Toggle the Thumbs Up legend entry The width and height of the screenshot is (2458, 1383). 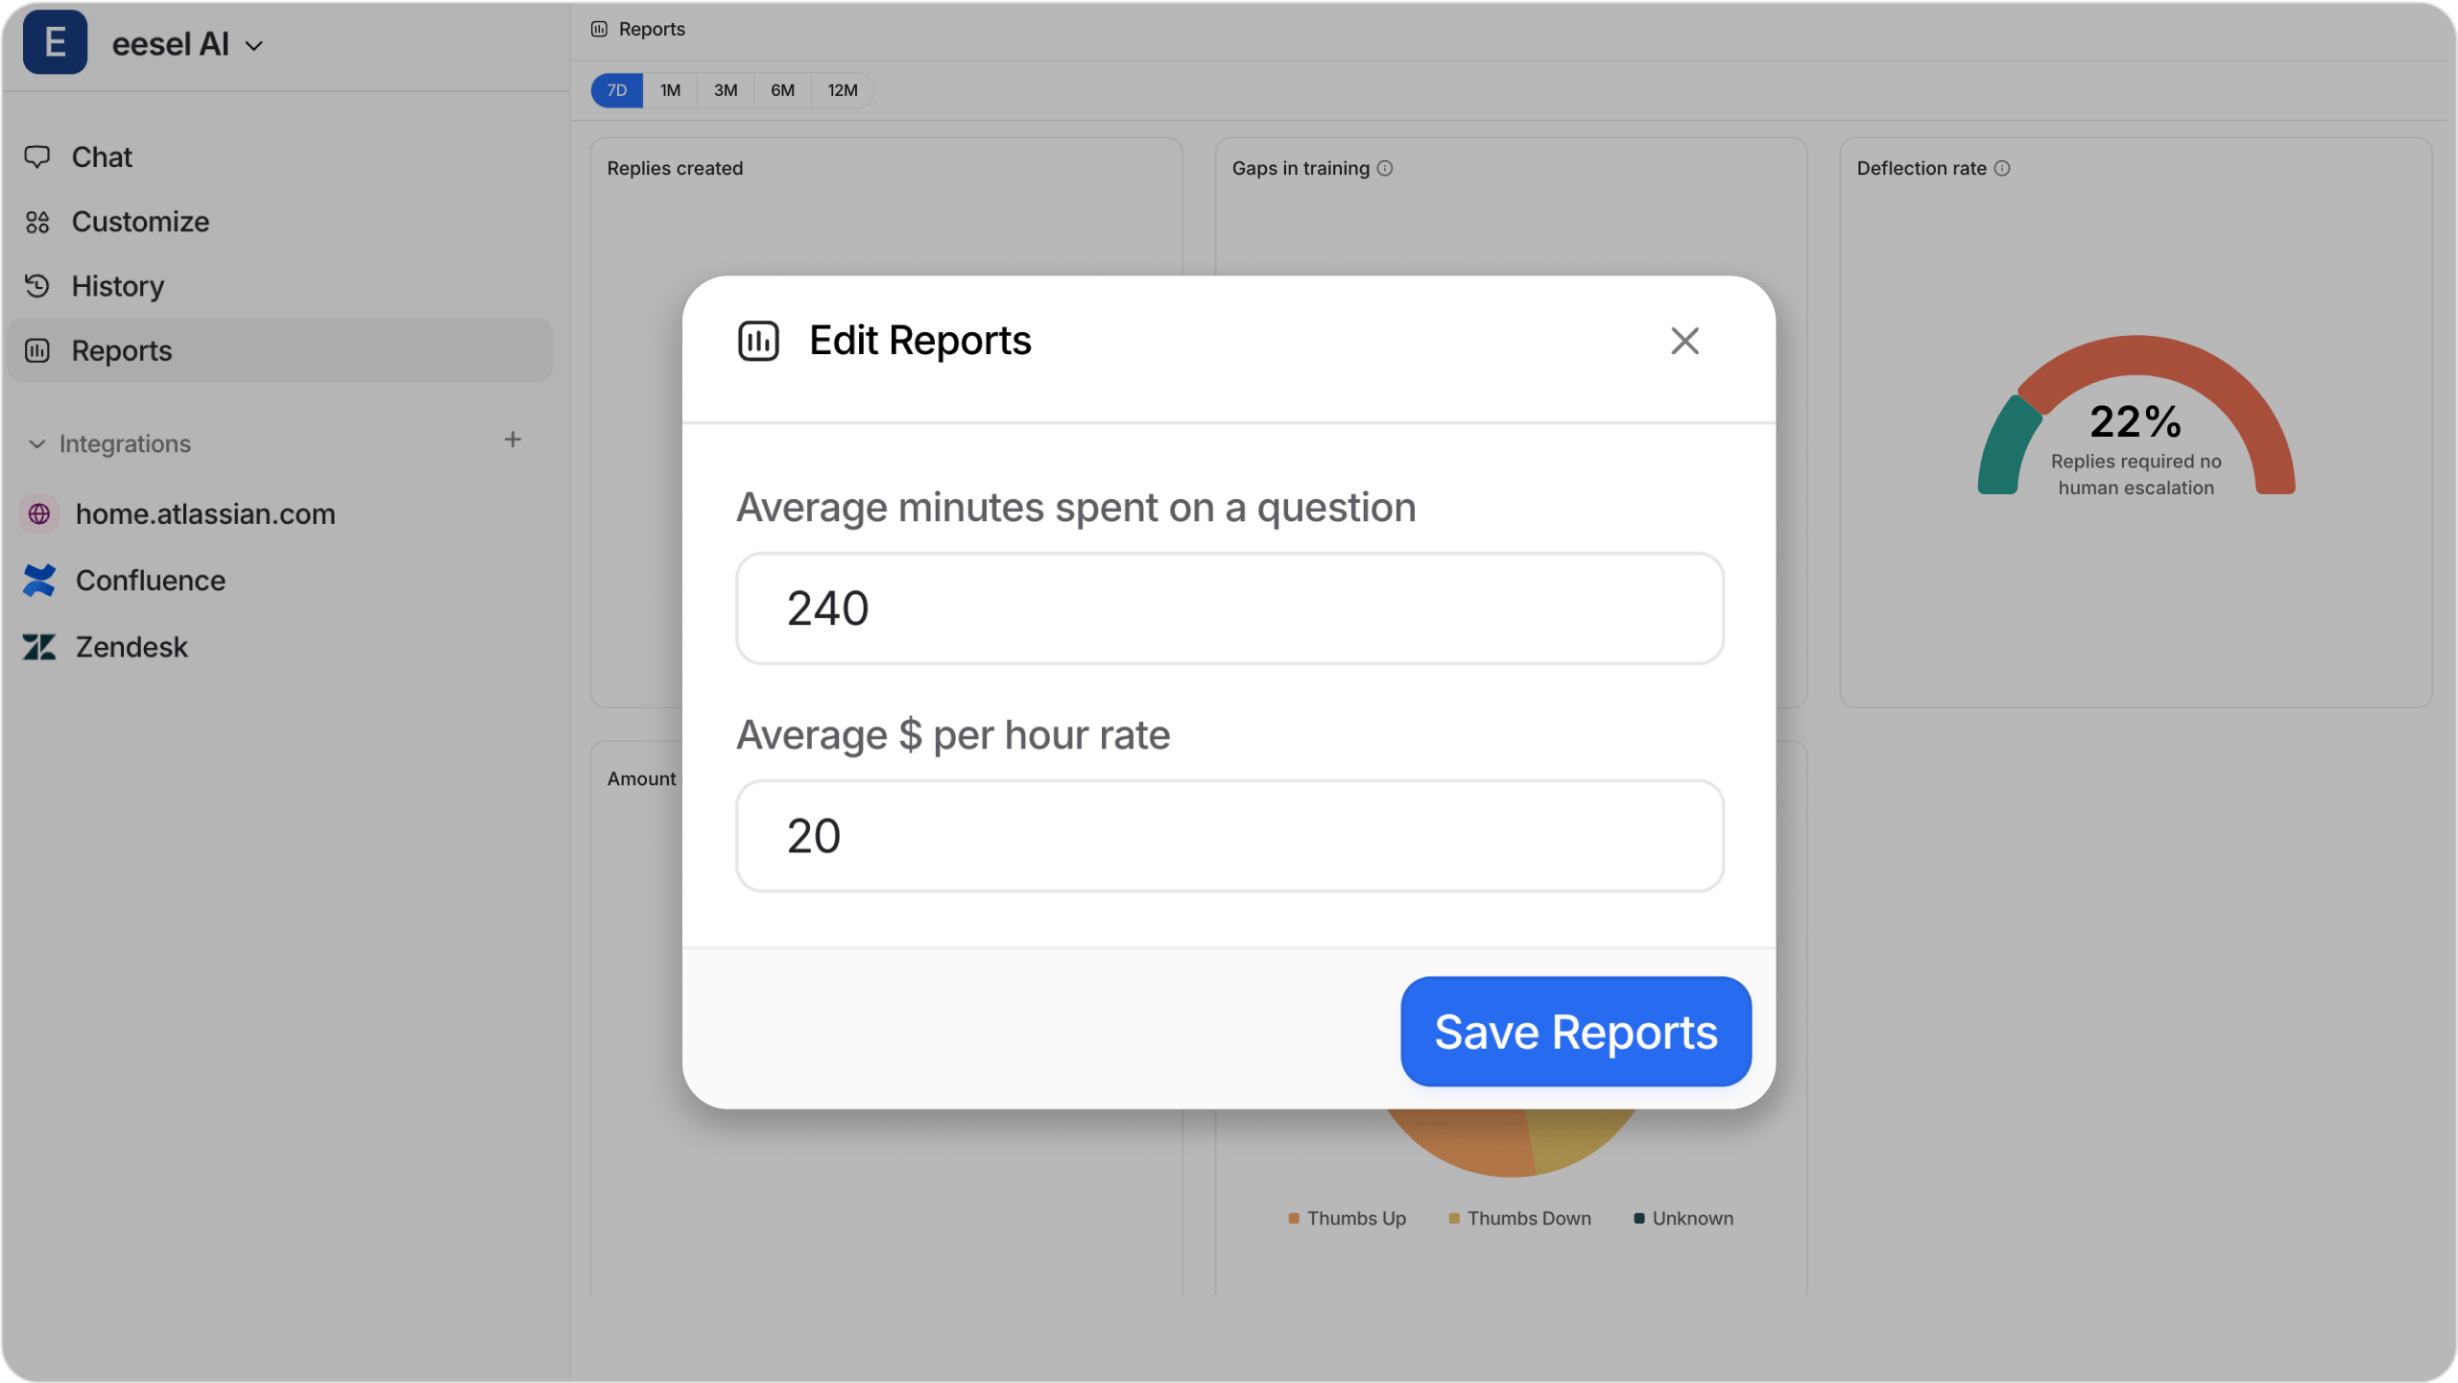coord(1347,1218)
